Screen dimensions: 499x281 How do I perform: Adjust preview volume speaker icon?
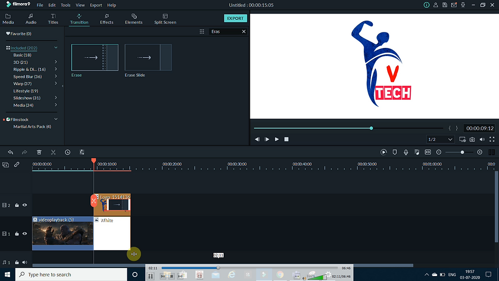click(482, 139)
